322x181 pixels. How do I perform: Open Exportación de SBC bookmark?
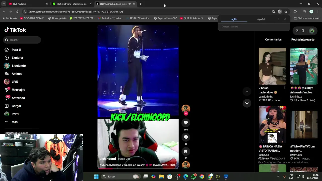(x=165, y=18)
